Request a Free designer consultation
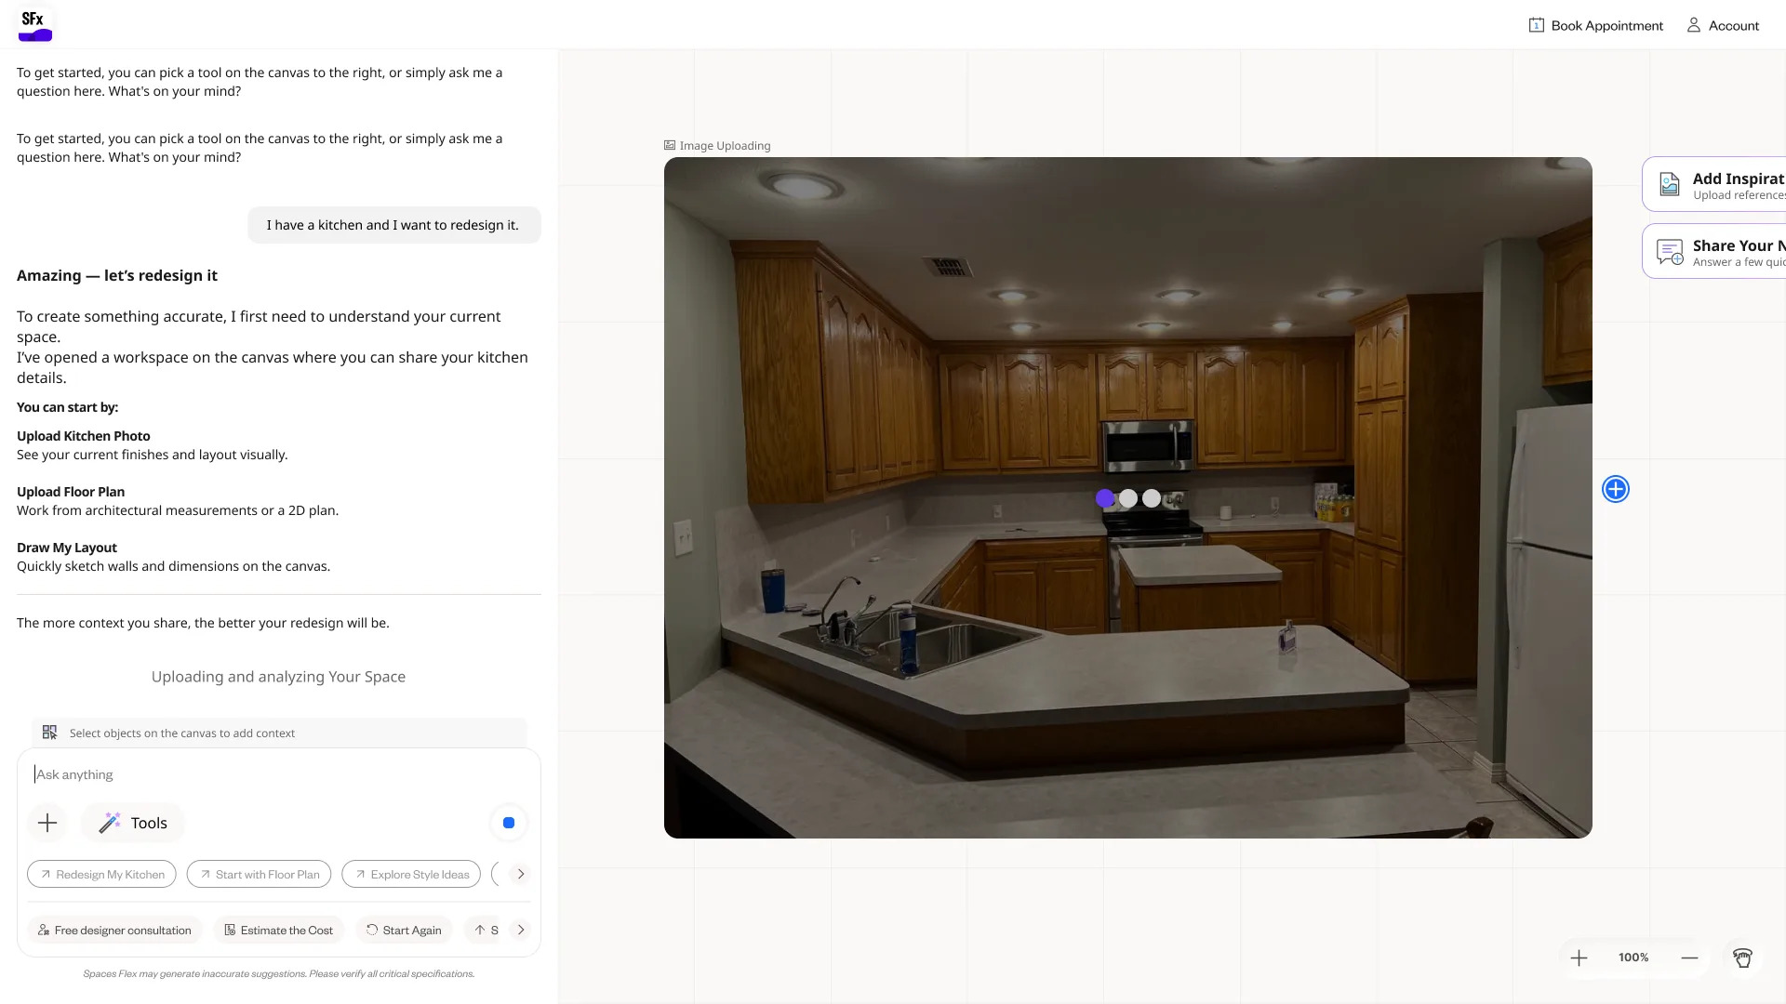The image size is (1786, 1004). coord(114,930)
